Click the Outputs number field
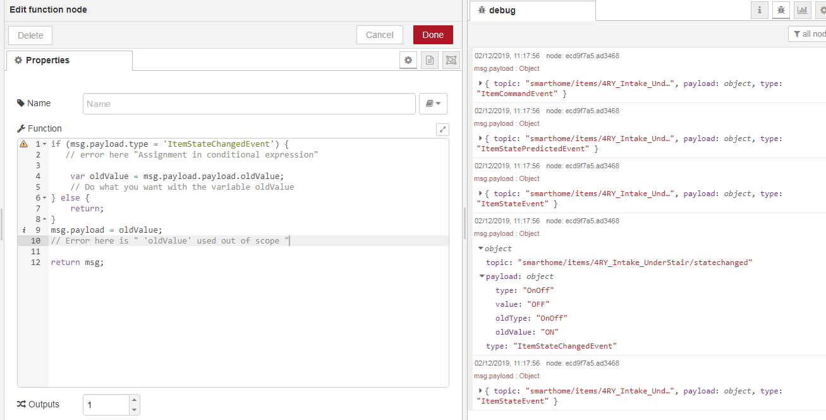 [106, 405]
